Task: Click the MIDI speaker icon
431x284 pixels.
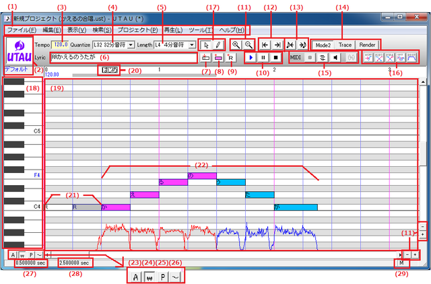Action: click(335, 58)
